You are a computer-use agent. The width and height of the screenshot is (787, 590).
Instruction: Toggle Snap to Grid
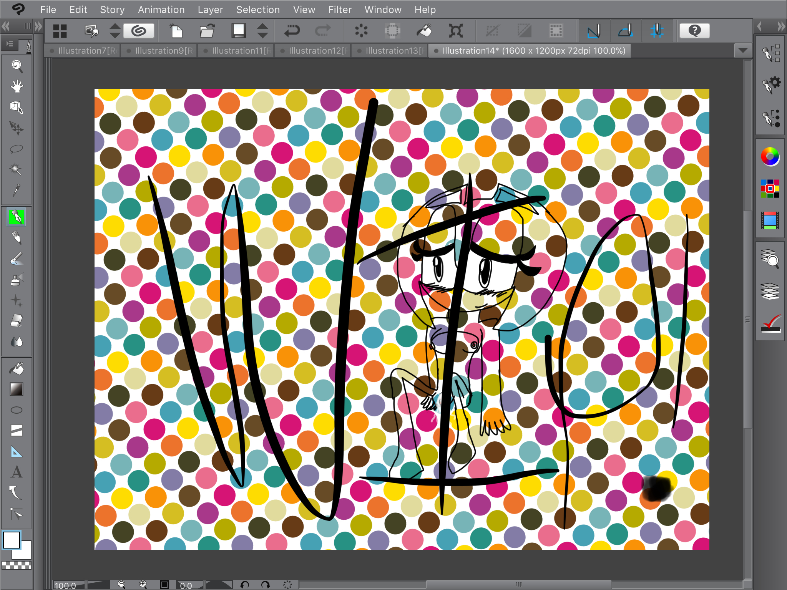point(657,31)
